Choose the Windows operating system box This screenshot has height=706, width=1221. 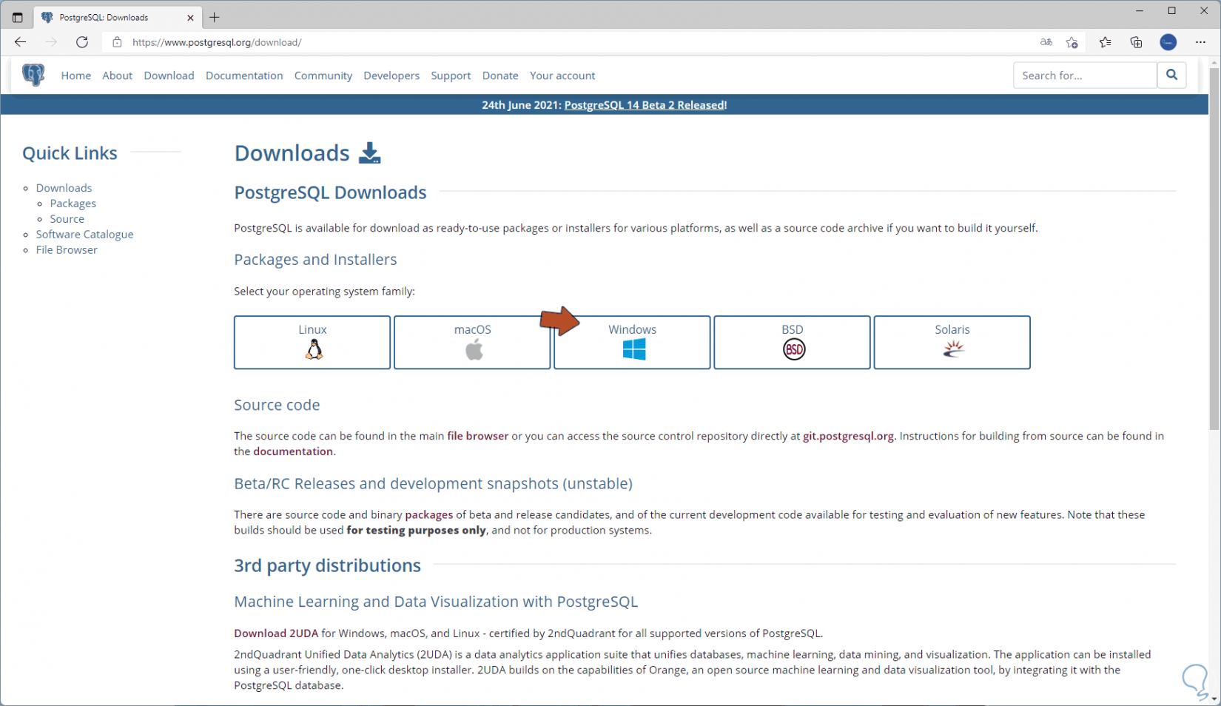632,343
